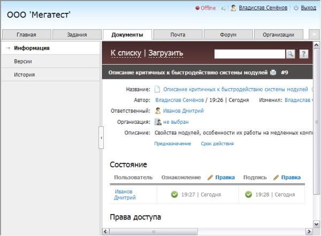Click the 19:27 | Сегодня timestamp
The image size is (321, 236).
(201, 194)
